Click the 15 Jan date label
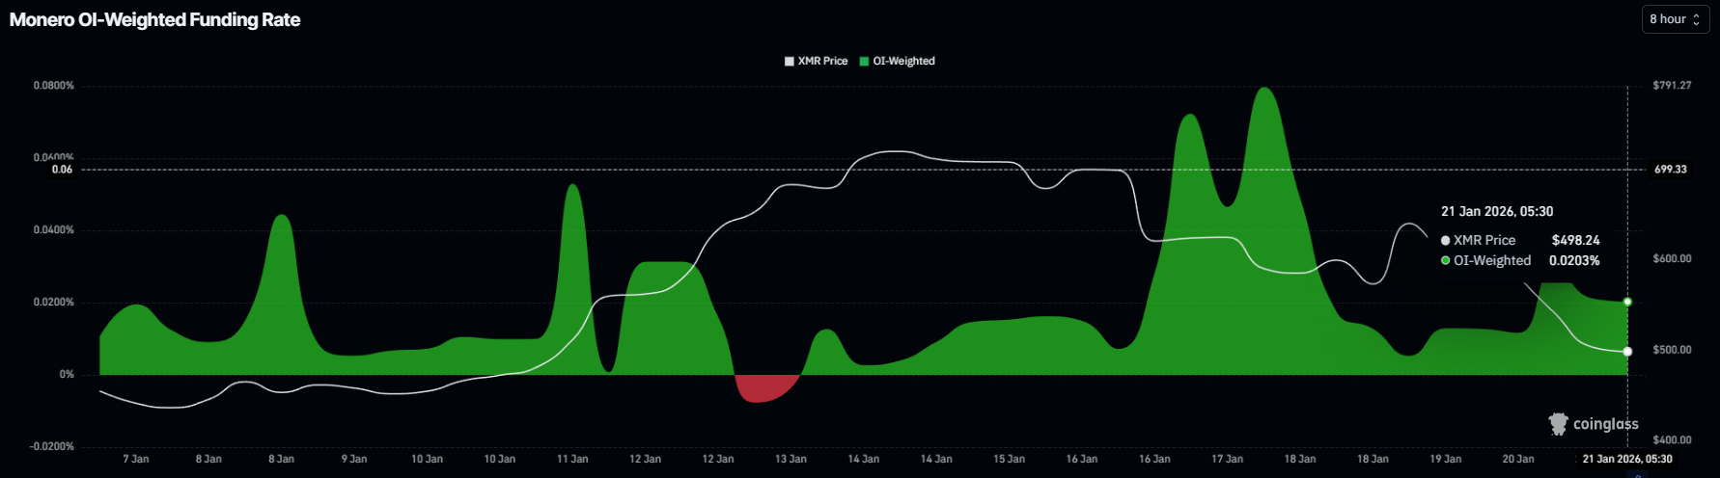Screen dimensions: 1720x478 pos(1009,459)
